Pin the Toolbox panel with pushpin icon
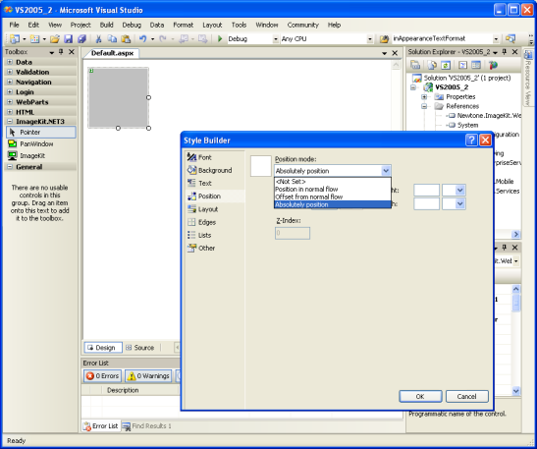 point(61,52)
